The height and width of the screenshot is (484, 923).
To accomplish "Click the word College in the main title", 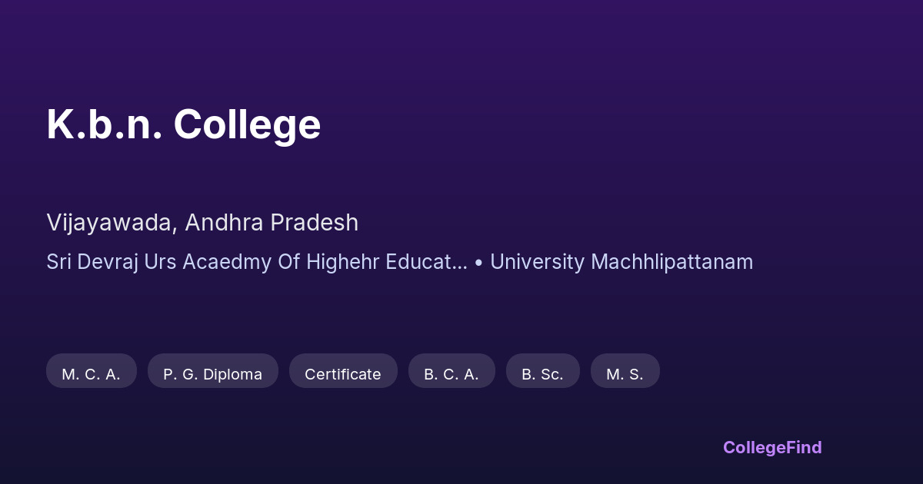I will (x=247, y=124).
